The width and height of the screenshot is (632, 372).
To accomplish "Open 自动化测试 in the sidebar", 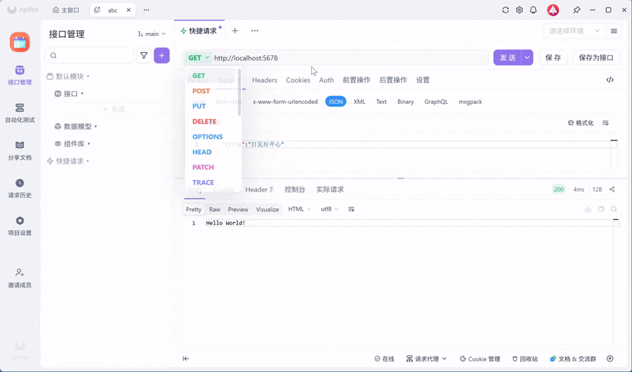I will [20, 113].
